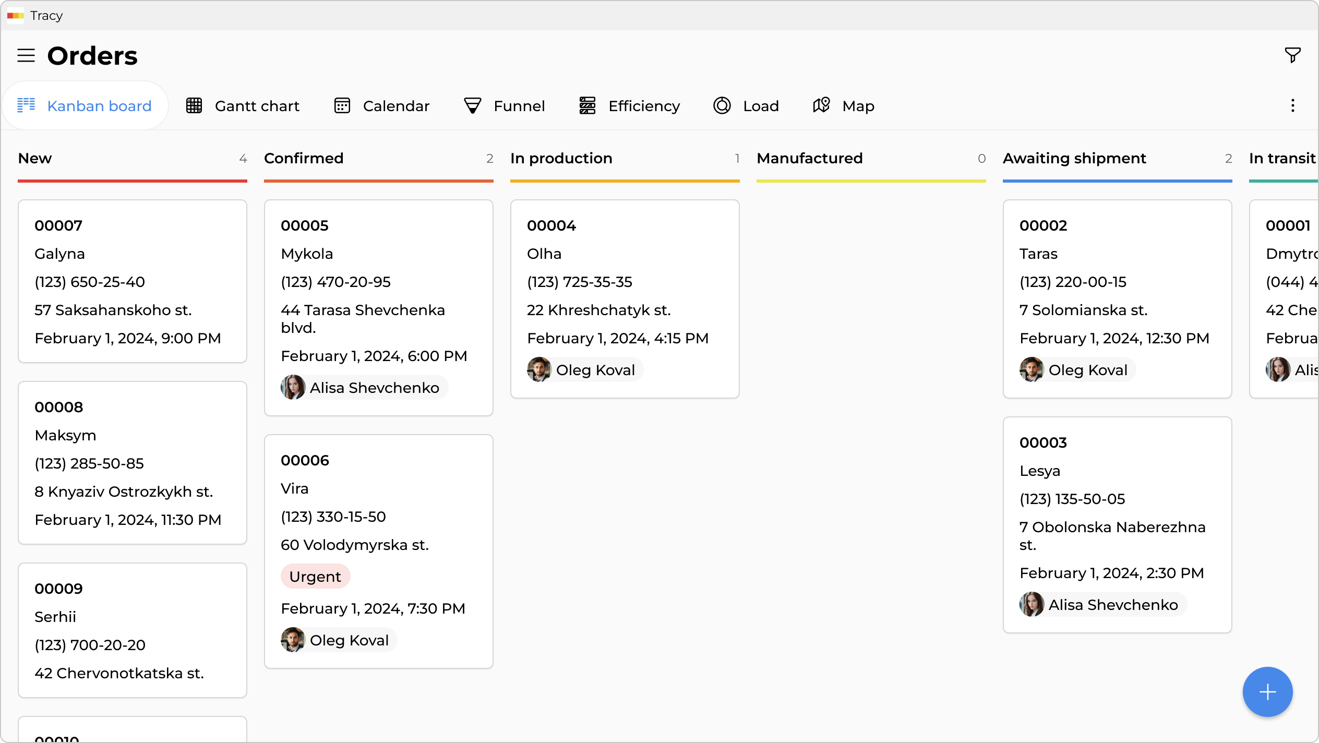This screenshot has width=1319, height=743.
Task: Click the Tracy app logo icon
Action: pyautogui.click(x=16, y=16)
